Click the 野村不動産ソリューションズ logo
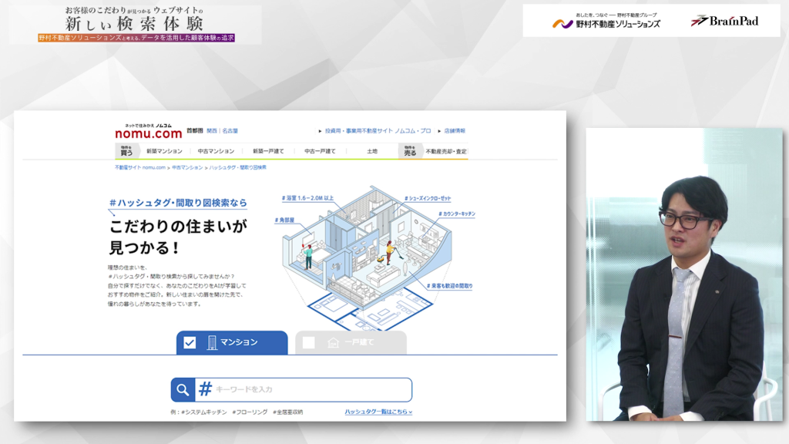 pyautogui.click(x=606, y=22)
